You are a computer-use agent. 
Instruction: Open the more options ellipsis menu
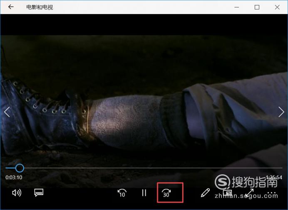coord(271,193)
